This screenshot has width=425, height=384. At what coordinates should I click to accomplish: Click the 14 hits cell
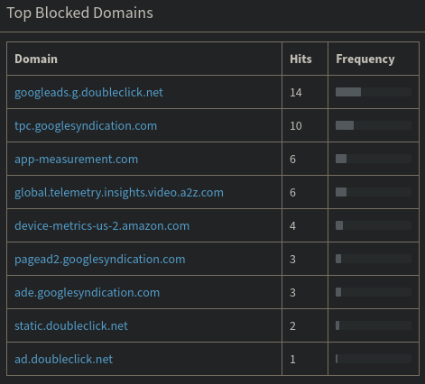(305, 92)
